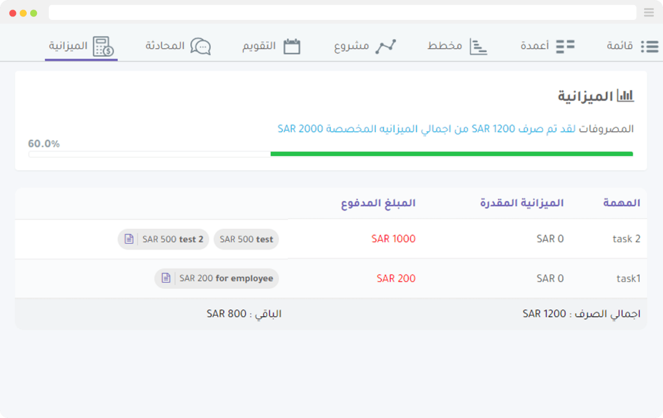Click the columns board icon
This screenshot has width=663, height=418.
[x=565, y=47]
